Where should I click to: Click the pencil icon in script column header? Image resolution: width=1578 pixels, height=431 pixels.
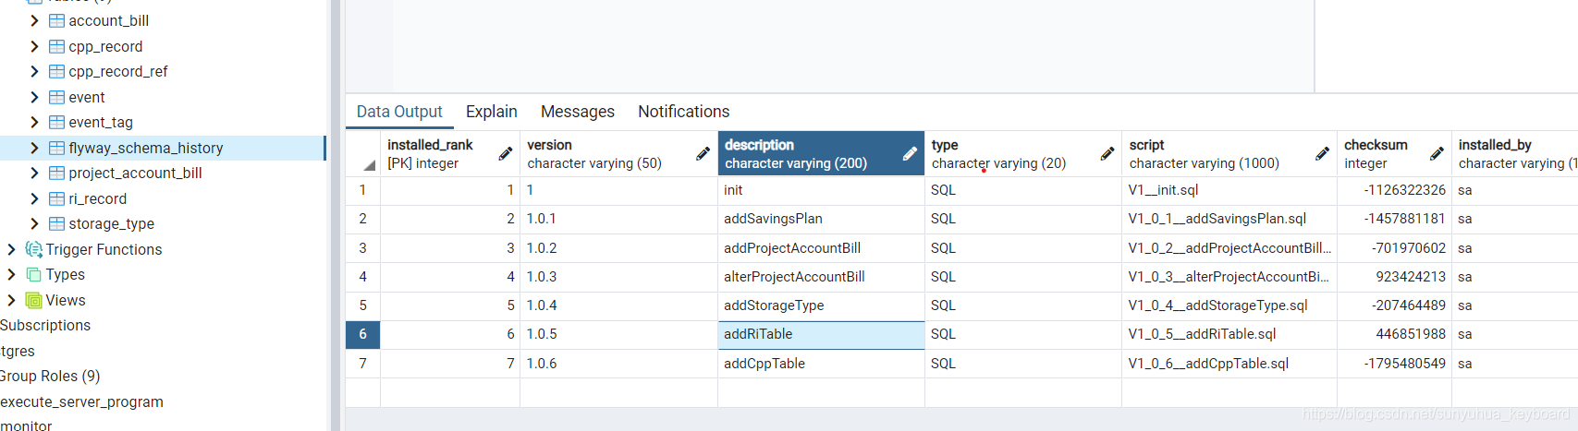1322,154
